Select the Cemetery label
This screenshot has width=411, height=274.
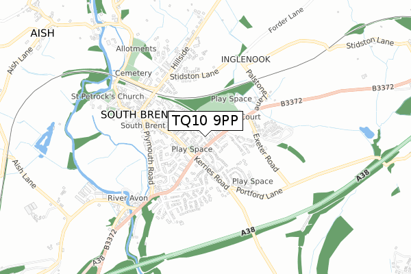(x=133, y=73)
